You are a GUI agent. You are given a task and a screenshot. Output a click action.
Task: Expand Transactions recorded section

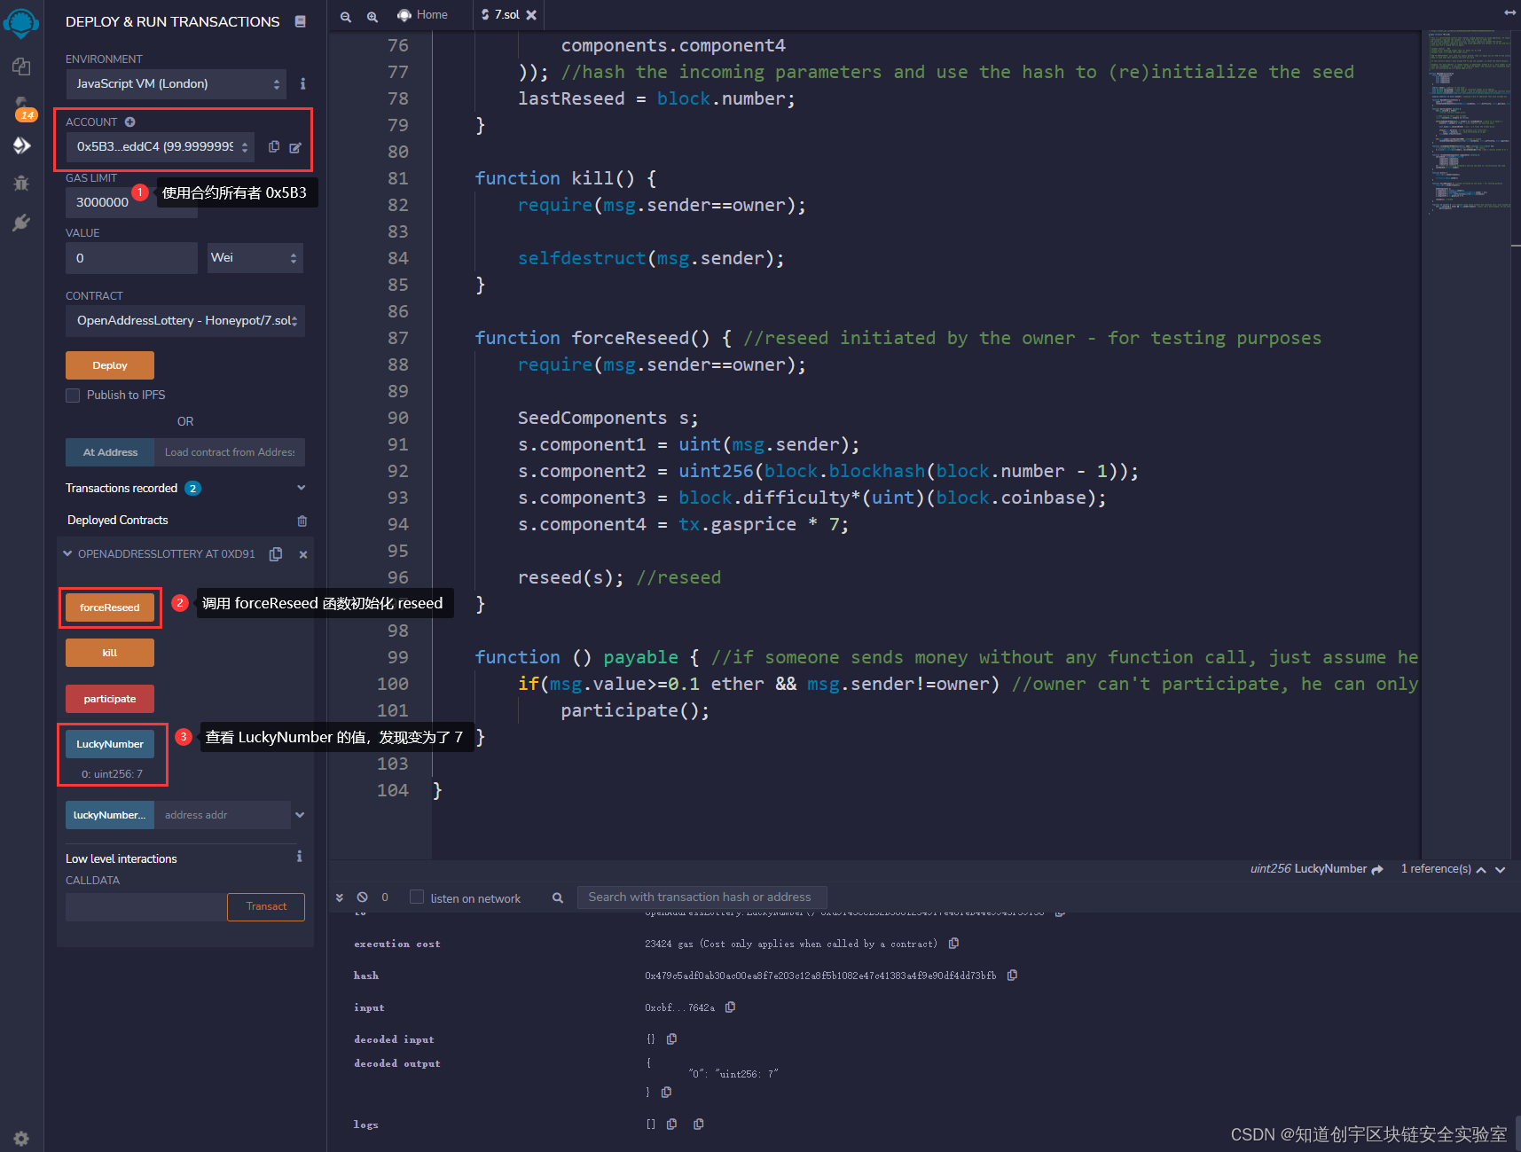301,488
